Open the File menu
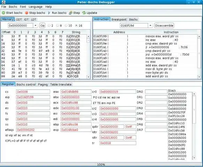This screenshot has height=167, width=203. point(3,7)
